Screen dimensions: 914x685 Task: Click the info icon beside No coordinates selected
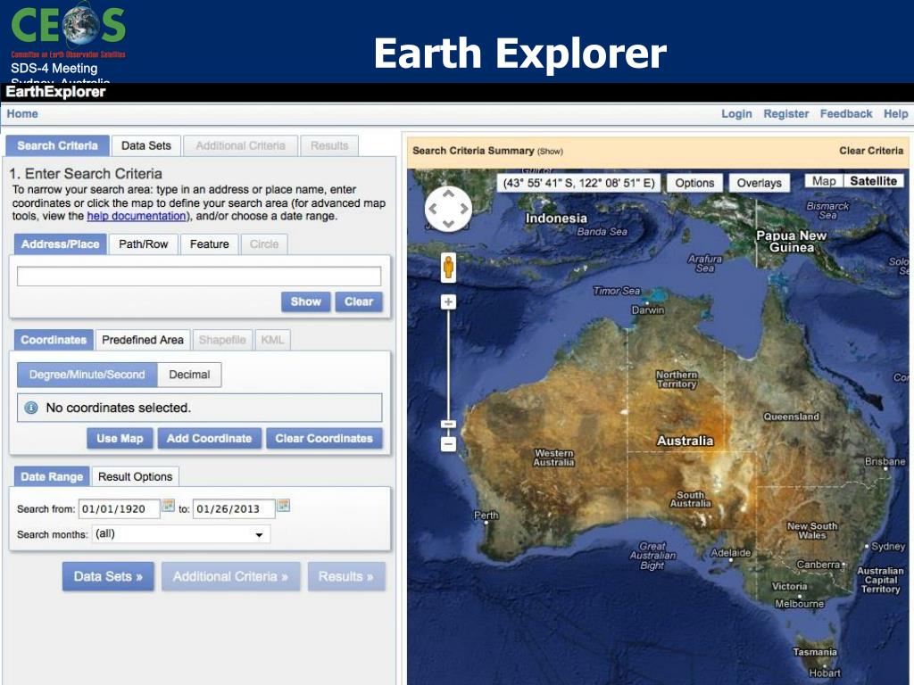(x=31, y=408)
